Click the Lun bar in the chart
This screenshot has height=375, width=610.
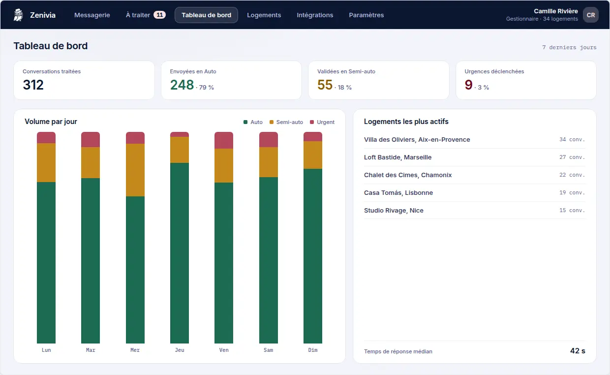click(46, 238)
